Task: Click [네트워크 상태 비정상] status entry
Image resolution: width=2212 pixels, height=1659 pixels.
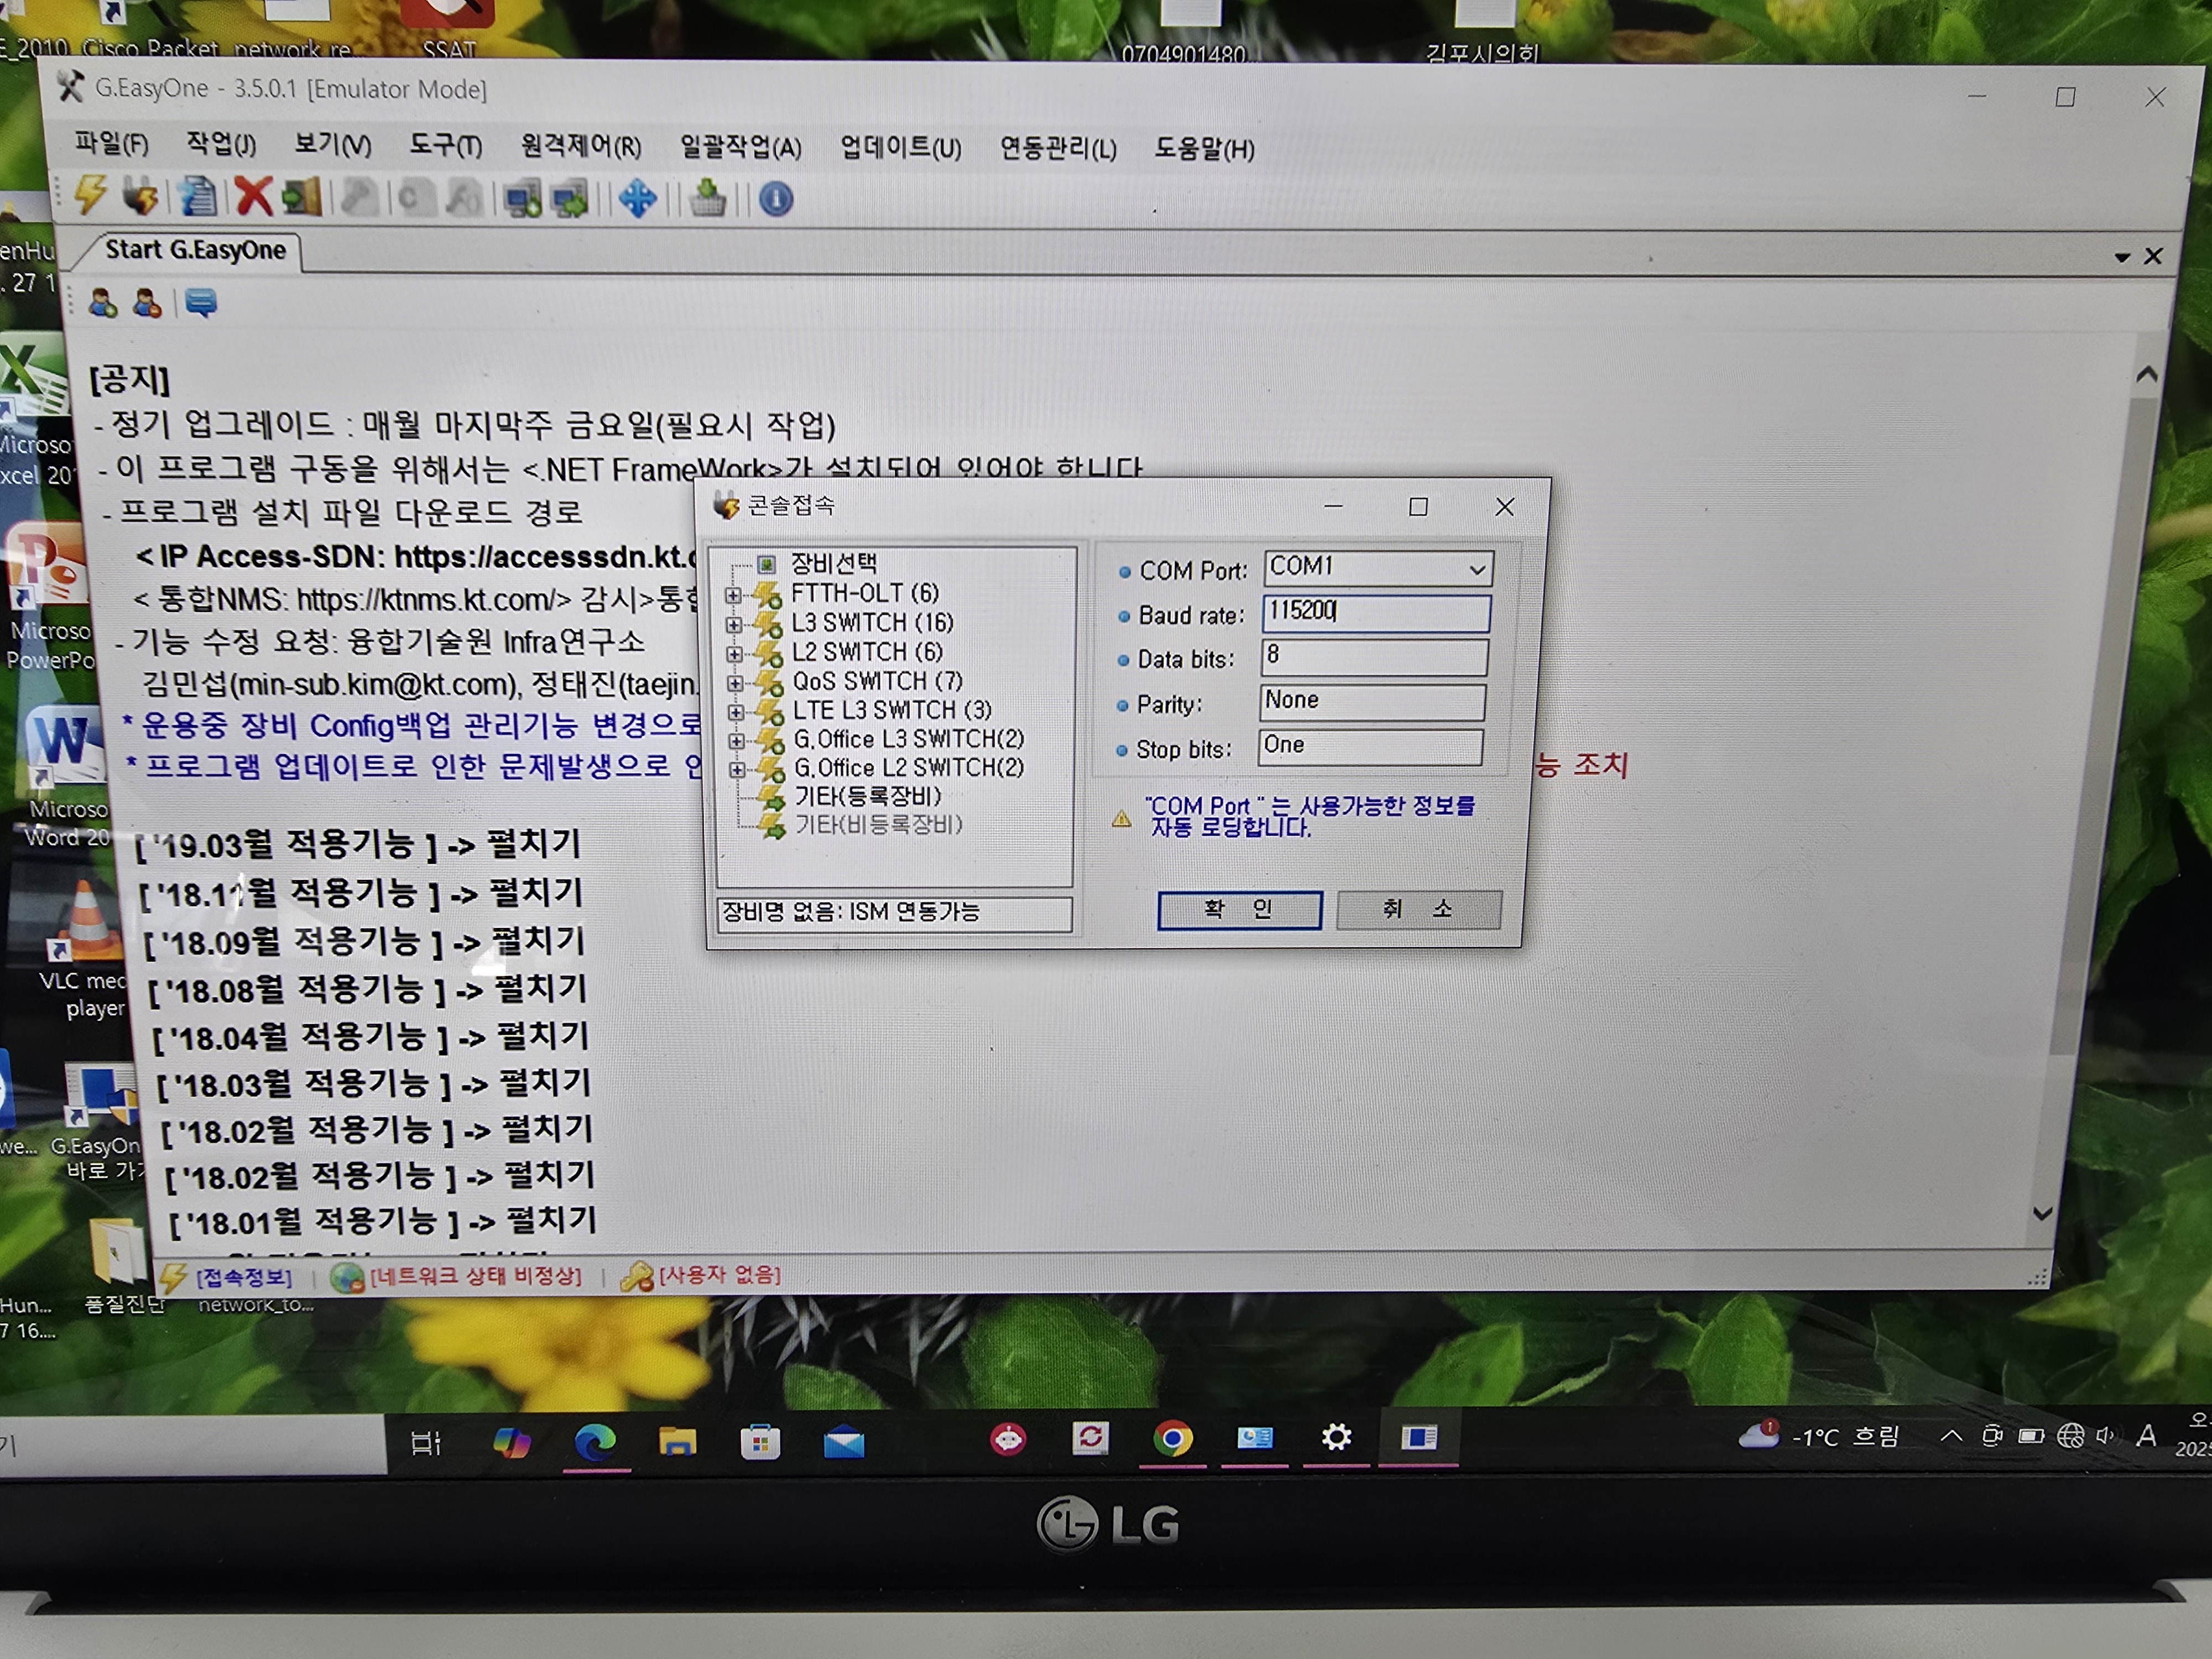Action: click(475, 1276)
